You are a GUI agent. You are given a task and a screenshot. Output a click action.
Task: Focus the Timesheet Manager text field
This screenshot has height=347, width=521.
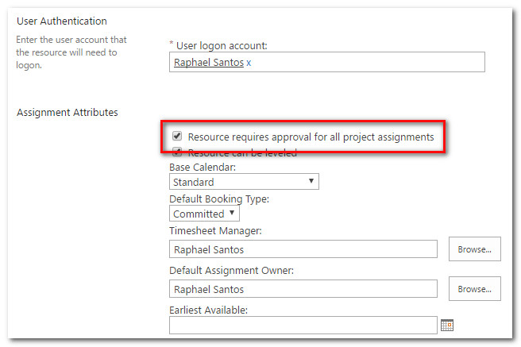303,249
